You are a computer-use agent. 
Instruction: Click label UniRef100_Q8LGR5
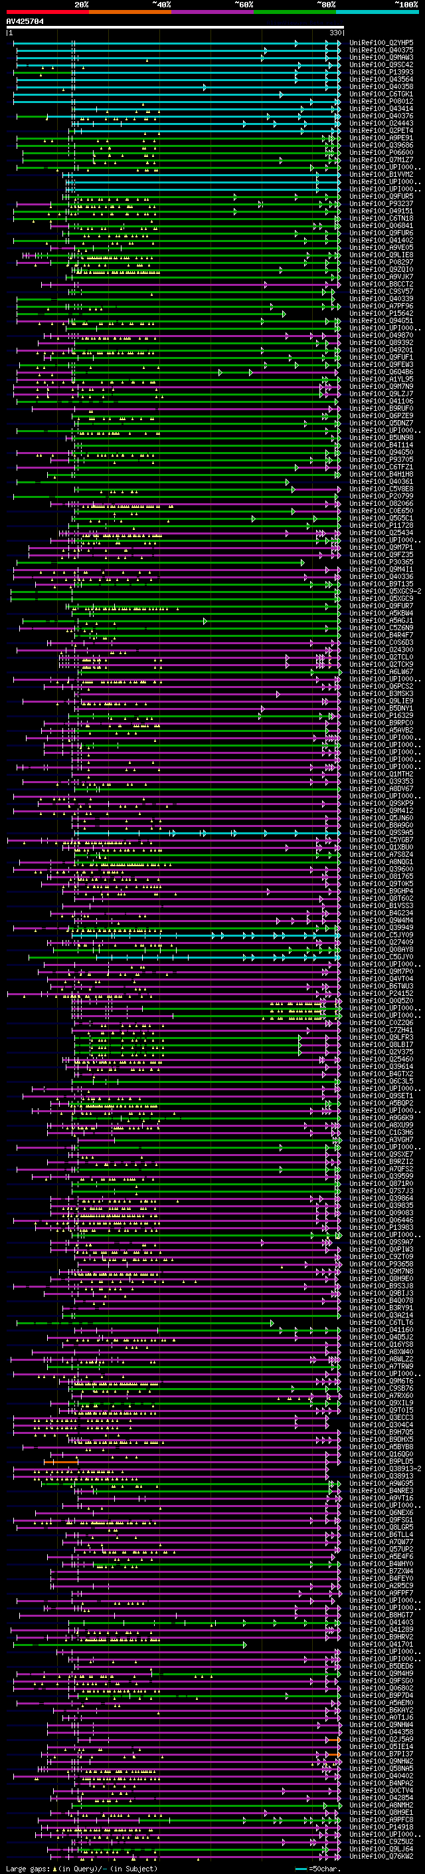point(381,1527)
